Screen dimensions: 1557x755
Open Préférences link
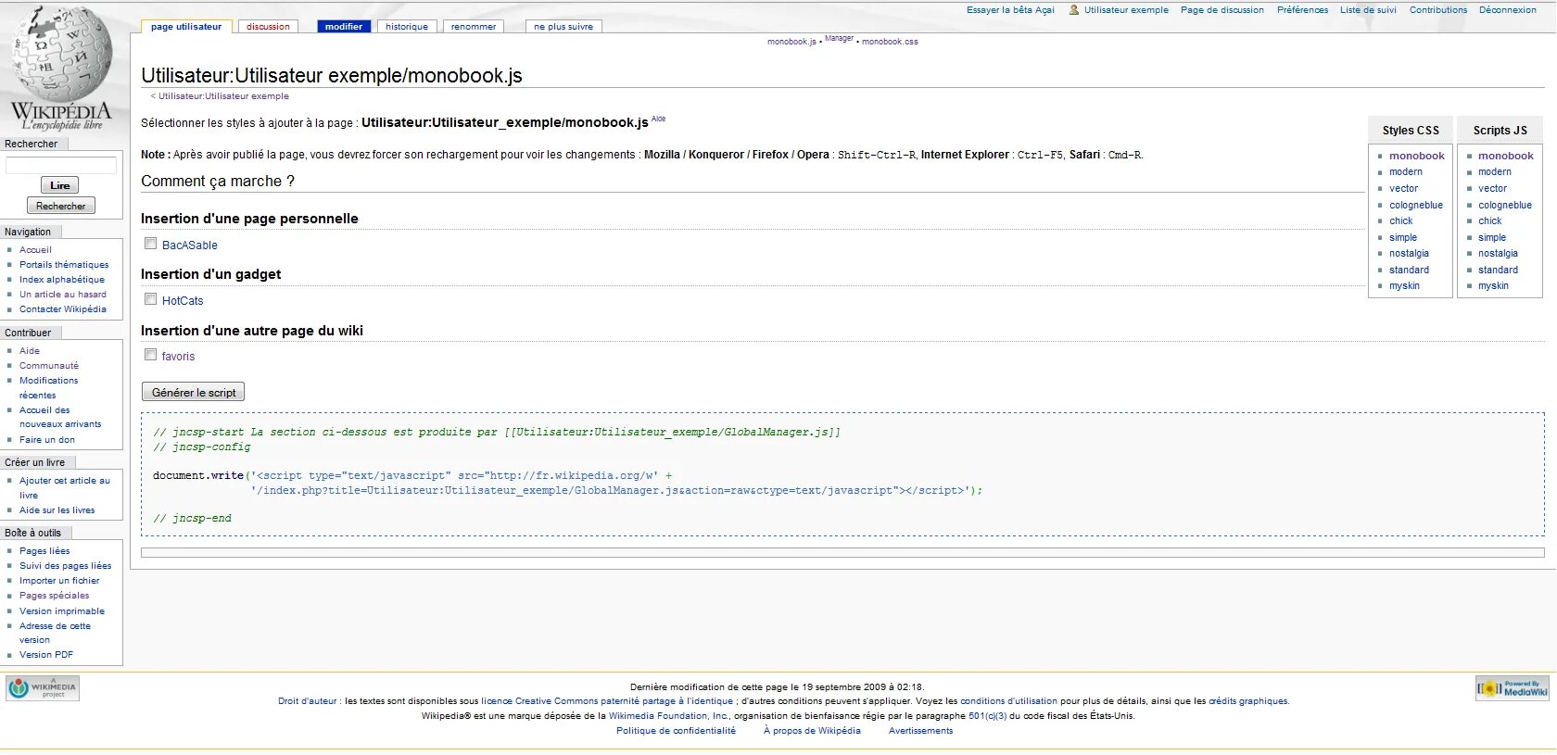click(1302, 10)
